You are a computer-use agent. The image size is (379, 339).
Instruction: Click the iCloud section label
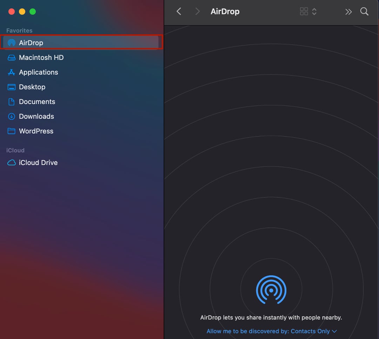15,150
